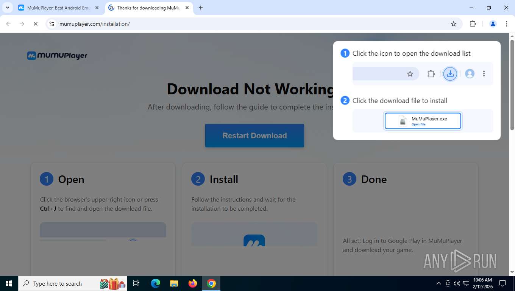Viewport: 515px width, 291px height.
Task: Click the download icon in guide illustration
Action: click(x=450, y=74)
